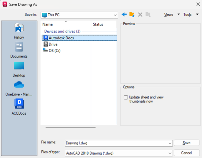Image resolution: width=202 pixels, height=158 pixels.
Task: Click the Cancel button
Action: coord(186,153)
